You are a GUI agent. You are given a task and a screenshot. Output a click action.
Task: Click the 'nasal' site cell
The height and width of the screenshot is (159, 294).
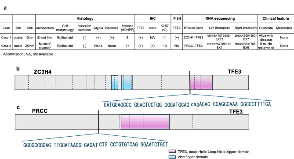click(x=18, y=46)
